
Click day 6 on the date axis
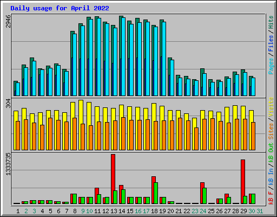coord(58,211)
